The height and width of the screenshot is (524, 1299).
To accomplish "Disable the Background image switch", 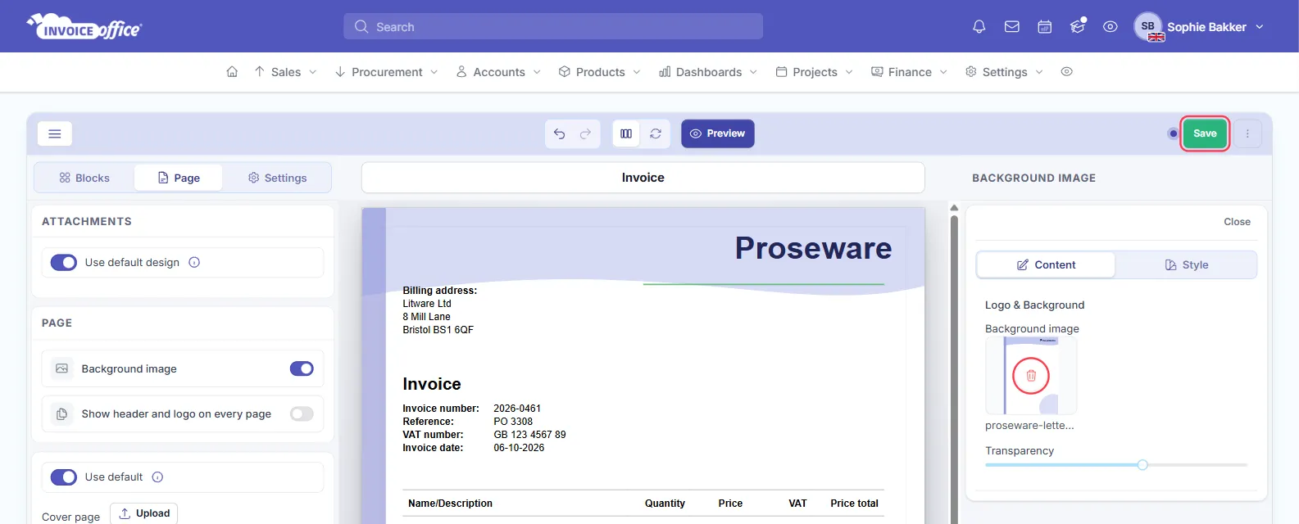I will [x=302, y=369].
